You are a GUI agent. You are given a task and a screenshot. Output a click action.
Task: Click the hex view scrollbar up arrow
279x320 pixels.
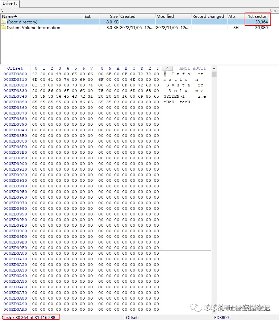click(214, 69)
